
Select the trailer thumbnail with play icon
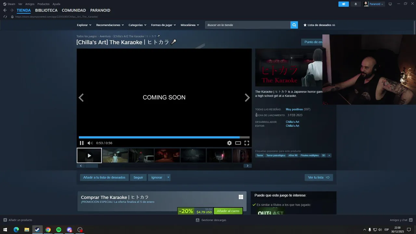tap(89, 155)
